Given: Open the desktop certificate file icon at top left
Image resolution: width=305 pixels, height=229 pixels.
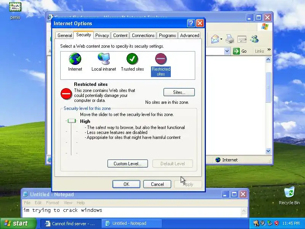Looking at the screenshot, I should coord(15,7).
